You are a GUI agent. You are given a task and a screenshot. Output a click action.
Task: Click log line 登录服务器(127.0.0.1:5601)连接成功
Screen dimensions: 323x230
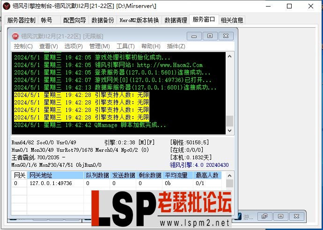coord(112,73)
